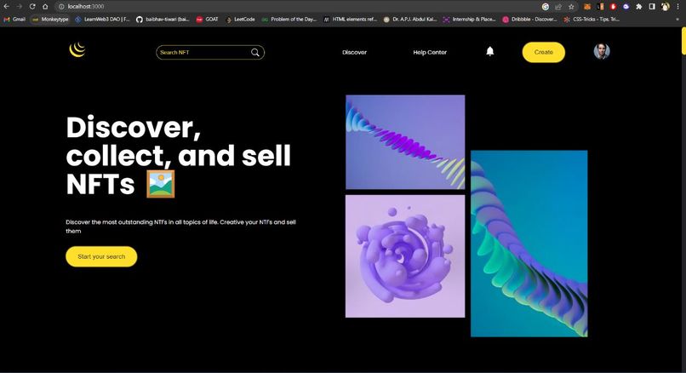Open the HTML elements reference bookmark
686x373 pixels.
point(350,20)
